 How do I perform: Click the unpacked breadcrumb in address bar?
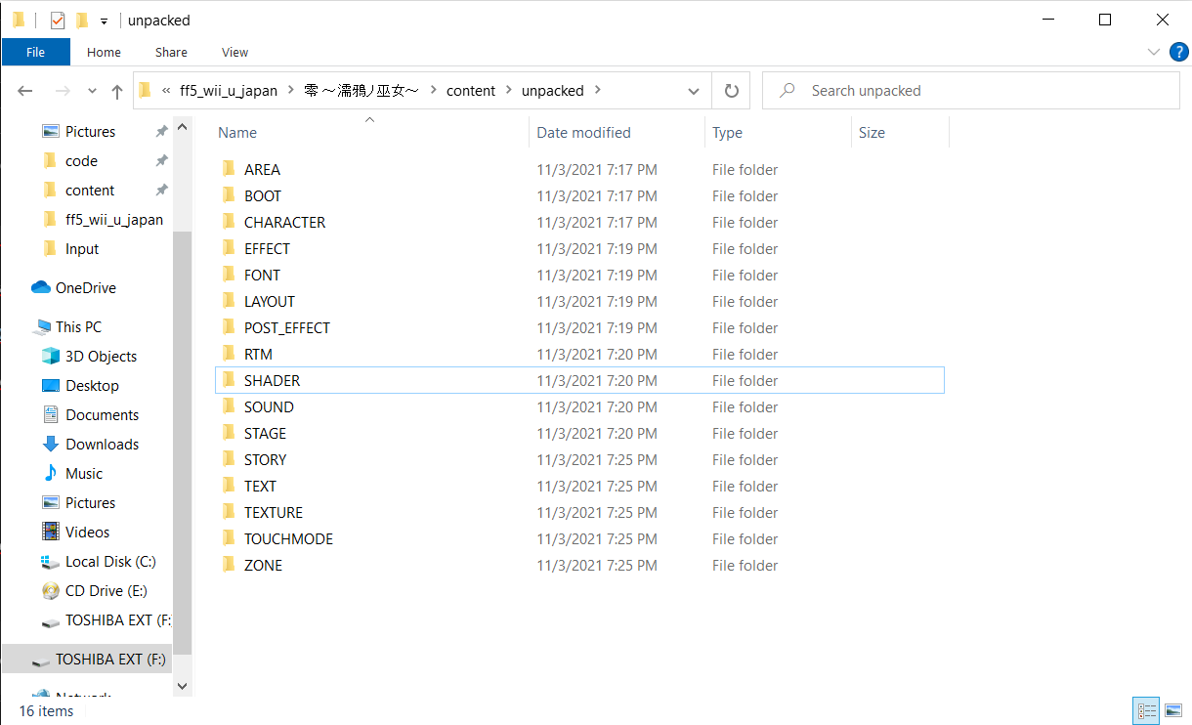click(552, 90)
